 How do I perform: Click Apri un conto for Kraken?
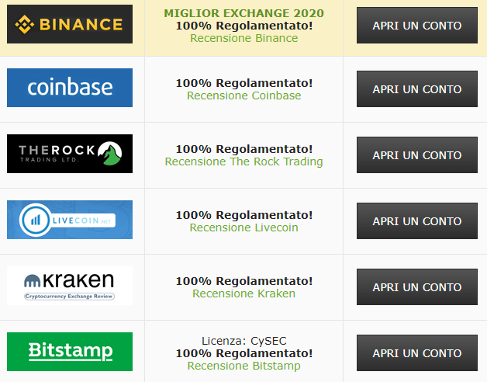(x=416, y=286)
